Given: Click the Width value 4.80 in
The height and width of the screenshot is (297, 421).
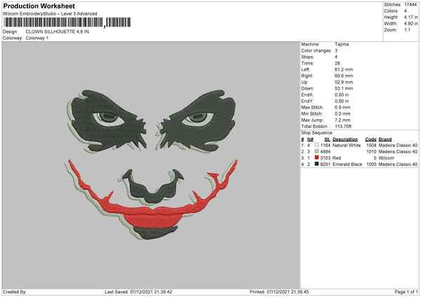Looking at the screenshot, I should pos(410,24).
